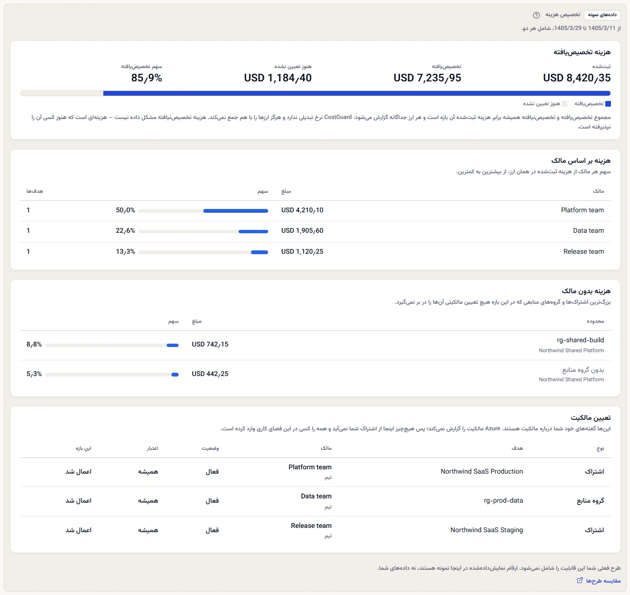Screen dimensions: 630x595
Task: Click the USD 1,120٫25 amount
Action: coord(302,252)
